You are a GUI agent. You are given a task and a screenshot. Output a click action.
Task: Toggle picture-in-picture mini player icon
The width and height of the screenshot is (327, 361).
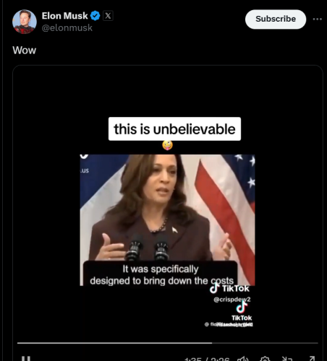click(x=287, y=359)
